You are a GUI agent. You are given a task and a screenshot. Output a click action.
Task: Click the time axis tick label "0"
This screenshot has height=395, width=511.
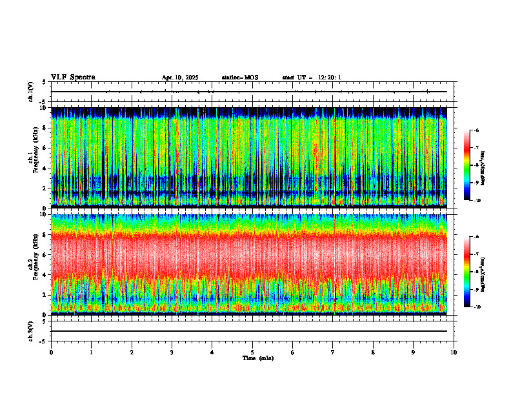tap(51, 352)
